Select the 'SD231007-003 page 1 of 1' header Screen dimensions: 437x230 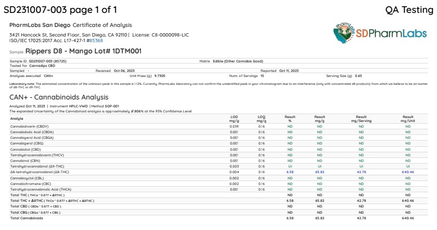click(60, 10)
